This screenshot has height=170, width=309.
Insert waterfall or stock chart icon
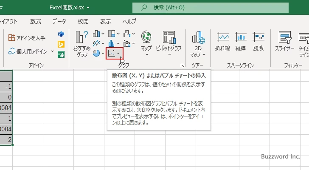pyautogui.click(x=127, y=34)
